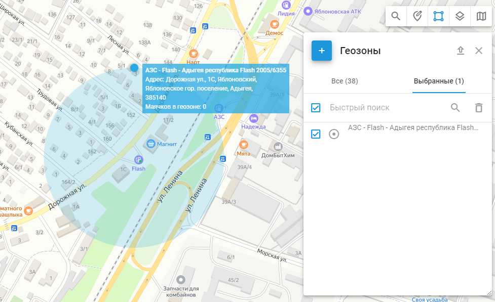495x302 pixels.
Task: Click building label 1С near Flash
Action: 123,169
